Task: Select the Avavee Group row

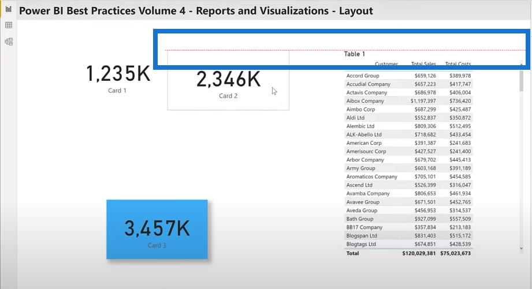Action: [x=408, y=202]
